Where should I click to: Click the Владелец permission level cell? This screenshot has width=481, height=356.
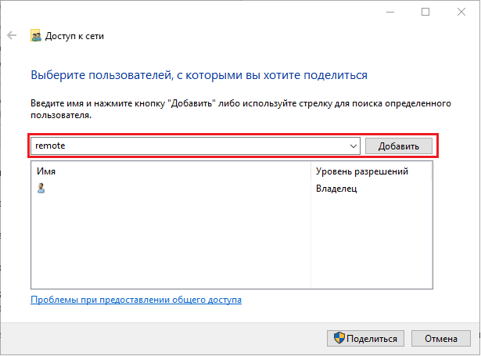point(336,189)
